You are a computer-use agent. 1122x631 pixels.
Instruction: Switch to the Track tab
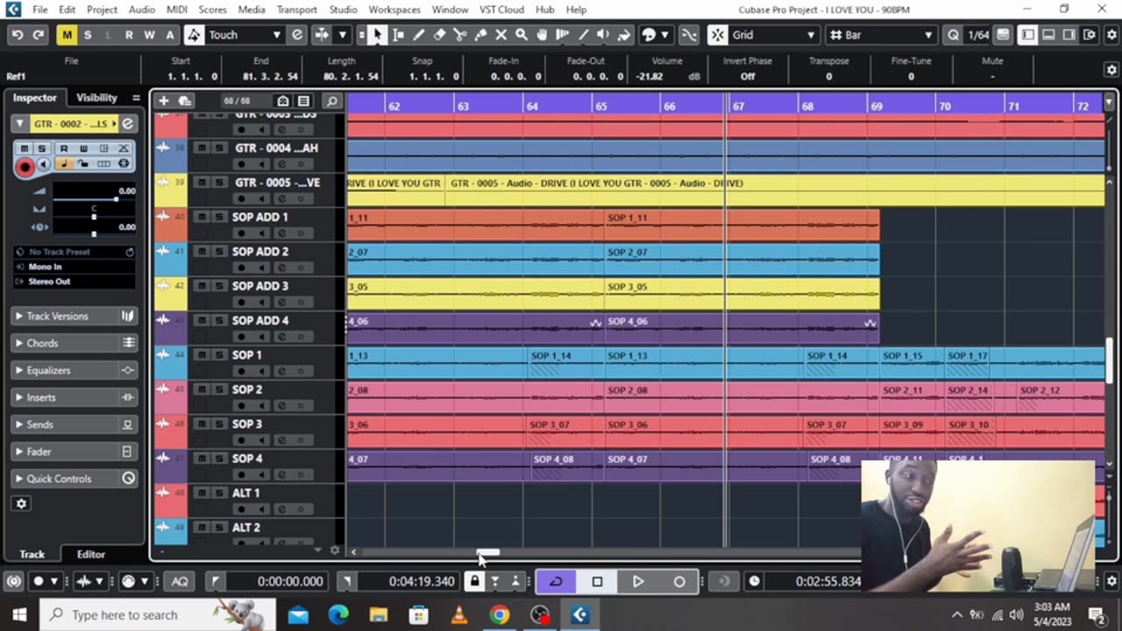click(32, 554)
